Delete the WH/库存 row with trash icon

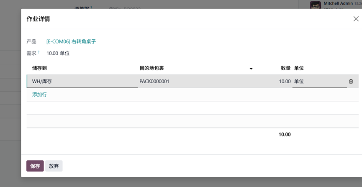pos(351,81)
